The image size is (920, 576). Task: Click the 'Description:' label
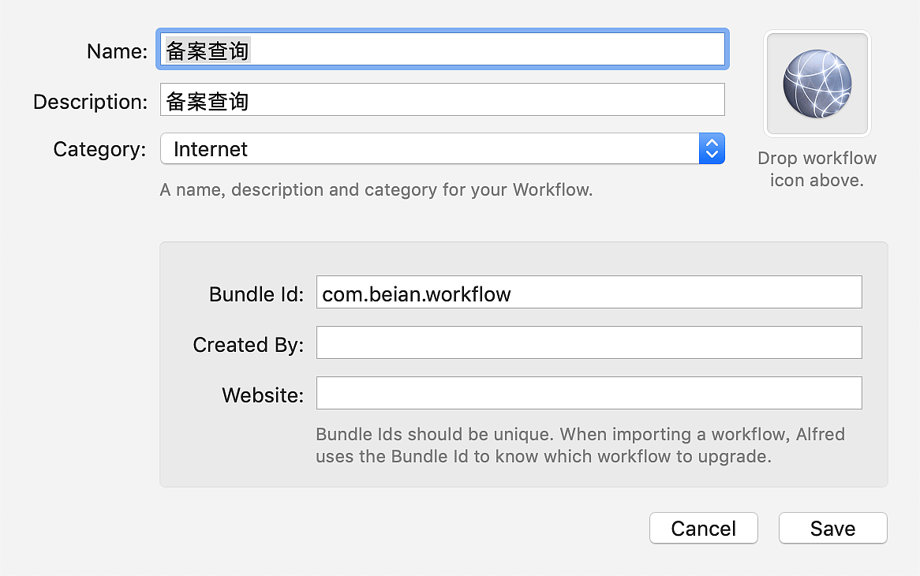[x=90, y=102]
